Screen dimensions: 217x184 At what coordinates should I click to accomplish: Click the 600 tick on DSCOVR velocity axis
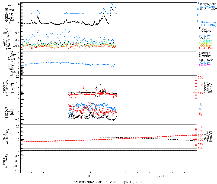[x=200, y=85]
